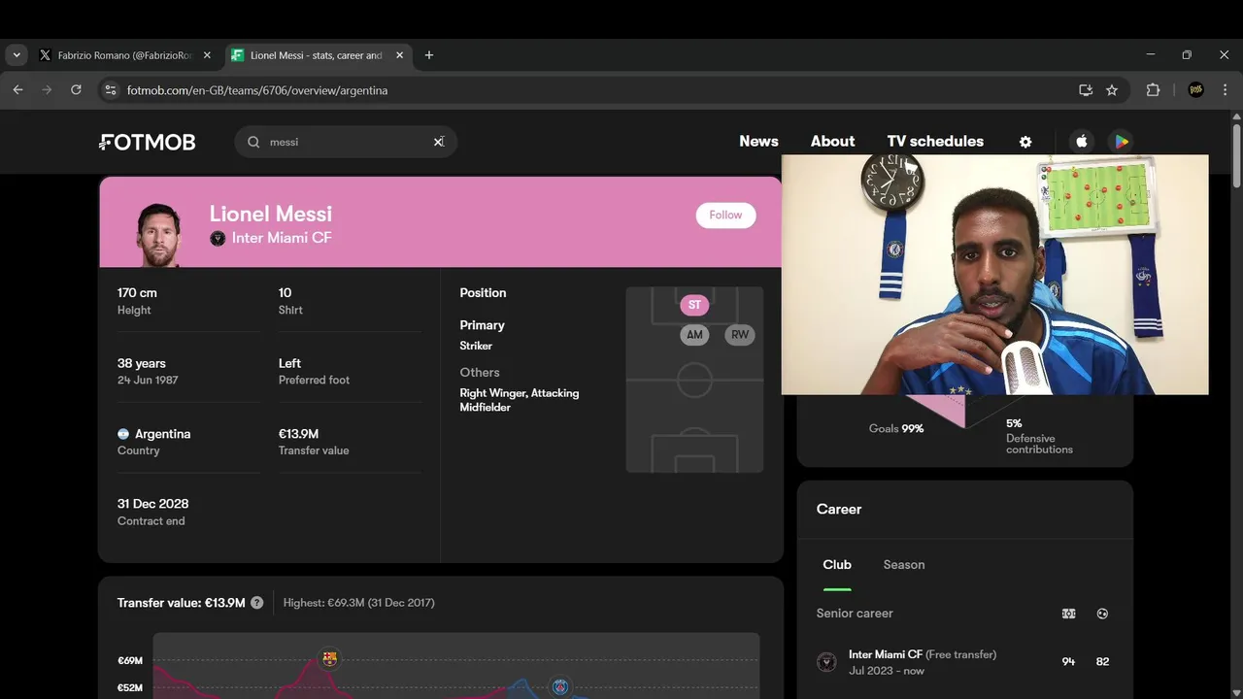Viewport: 1243px width, 699px height.
Task: View site information icon
Action: click(111, 90)
